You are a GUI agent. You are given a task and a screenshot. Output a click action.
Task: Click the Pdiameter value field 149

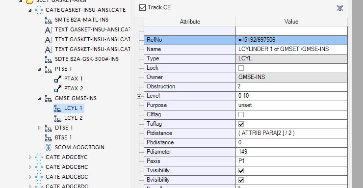click(x=291, y=152)
